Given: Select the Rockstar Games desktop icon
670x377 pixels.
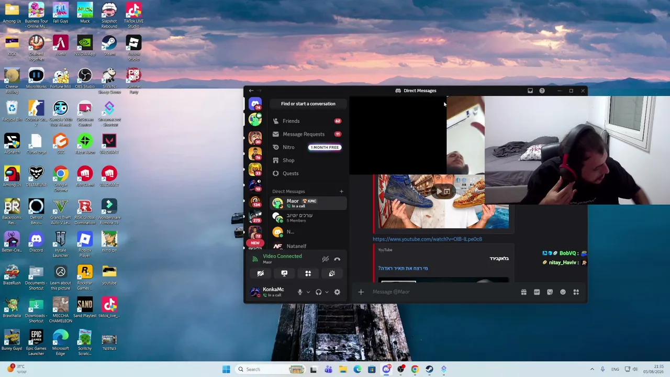Looking at the screenshot, I should tap(85, 278).
